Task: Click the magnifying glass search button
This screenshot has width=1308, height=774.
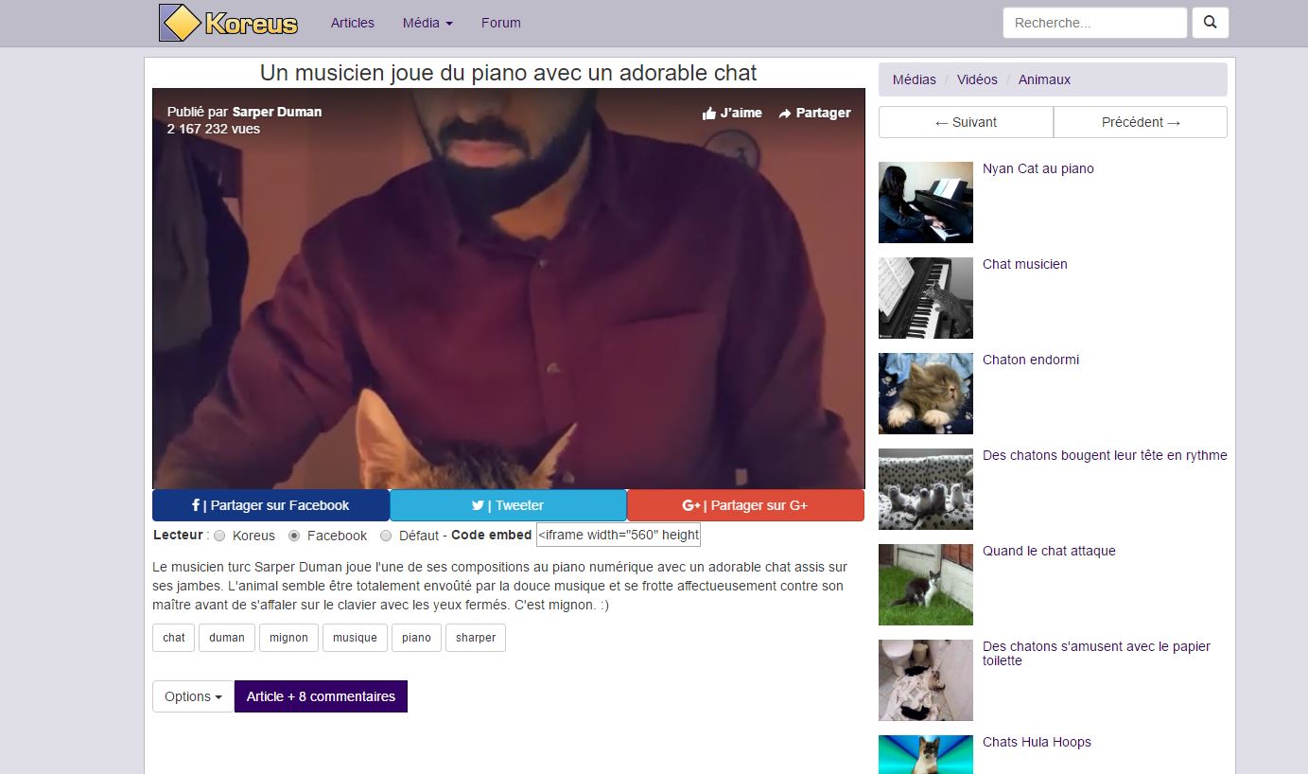Action: coord(1210,23)
